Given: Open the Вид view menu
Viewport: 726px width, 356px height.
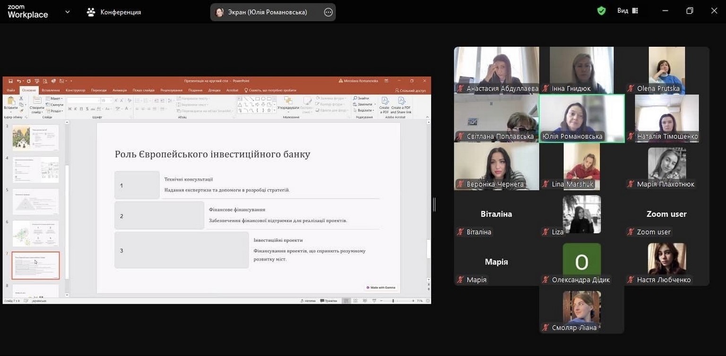Looking at the screenshot, I should [x=627, y=11].
